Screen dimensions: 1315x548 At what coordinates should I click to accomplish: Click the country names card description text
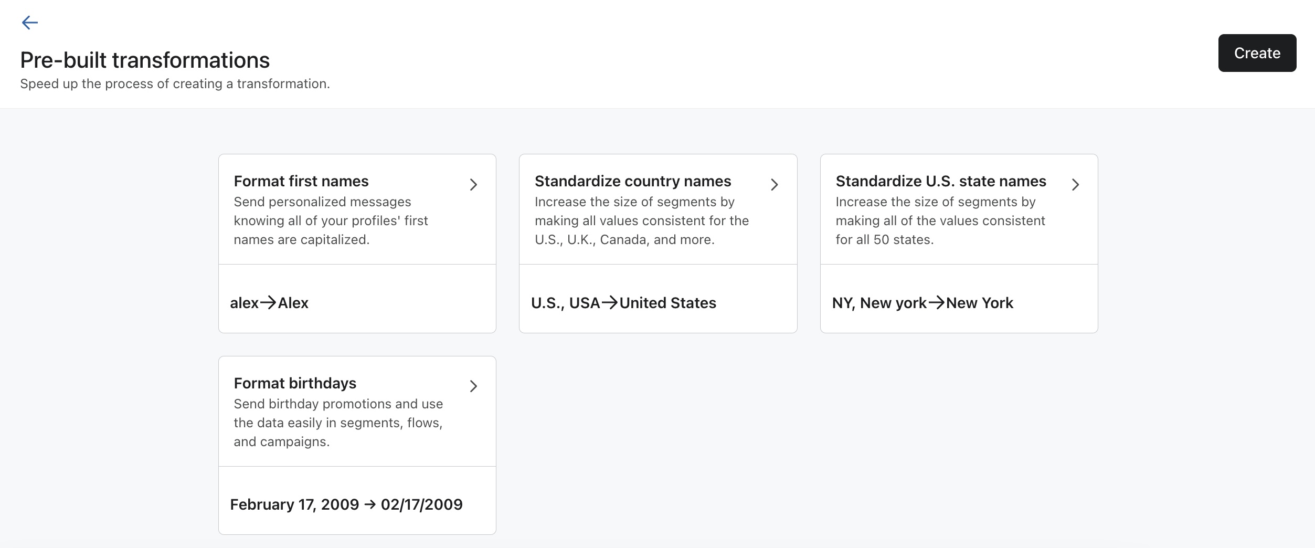(641, 220)
